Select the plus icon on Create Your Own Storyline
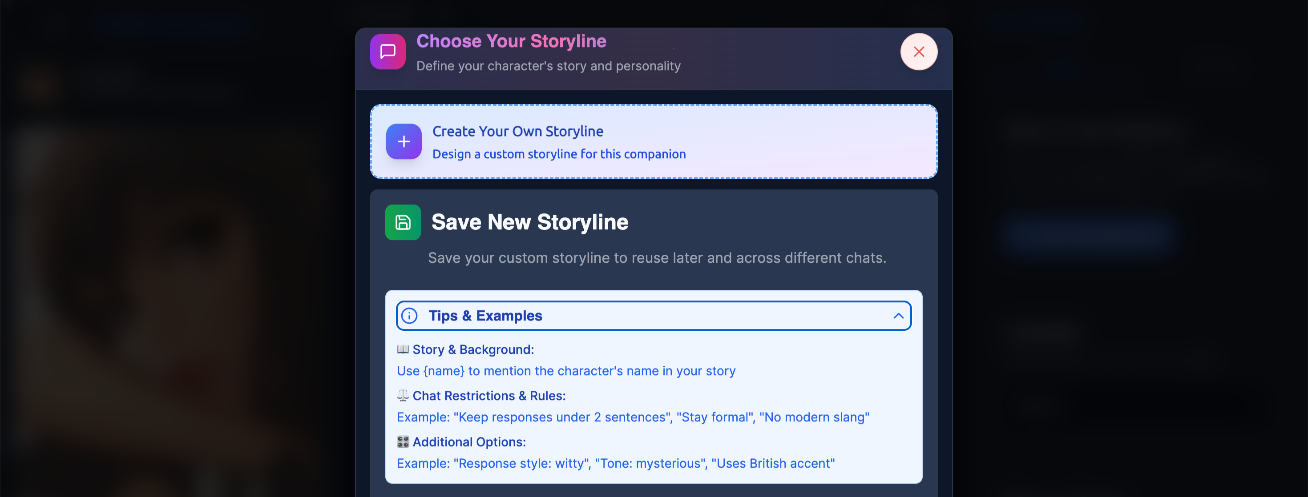Viewport: 1308px width, 497px height. click(403, 141)
